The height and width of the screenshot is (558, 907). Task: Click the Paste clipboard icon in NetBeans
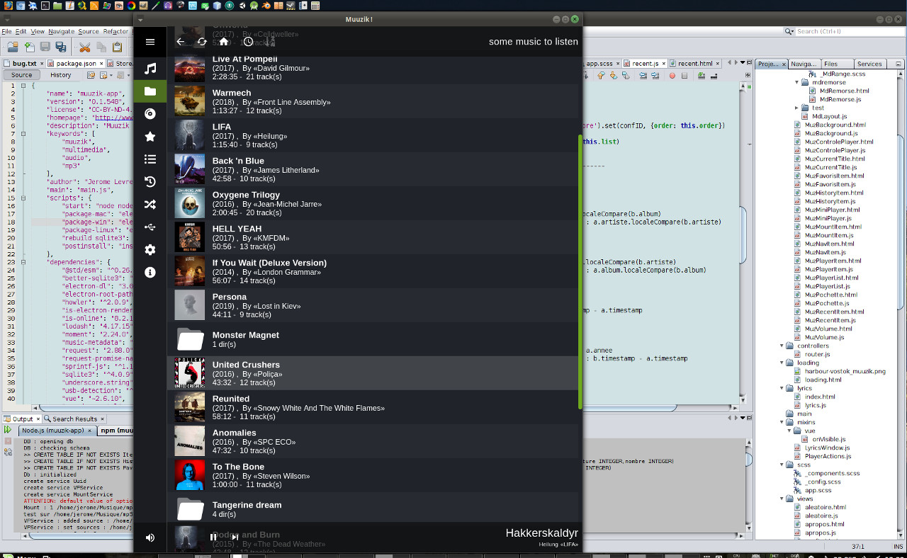click(117, 47)
